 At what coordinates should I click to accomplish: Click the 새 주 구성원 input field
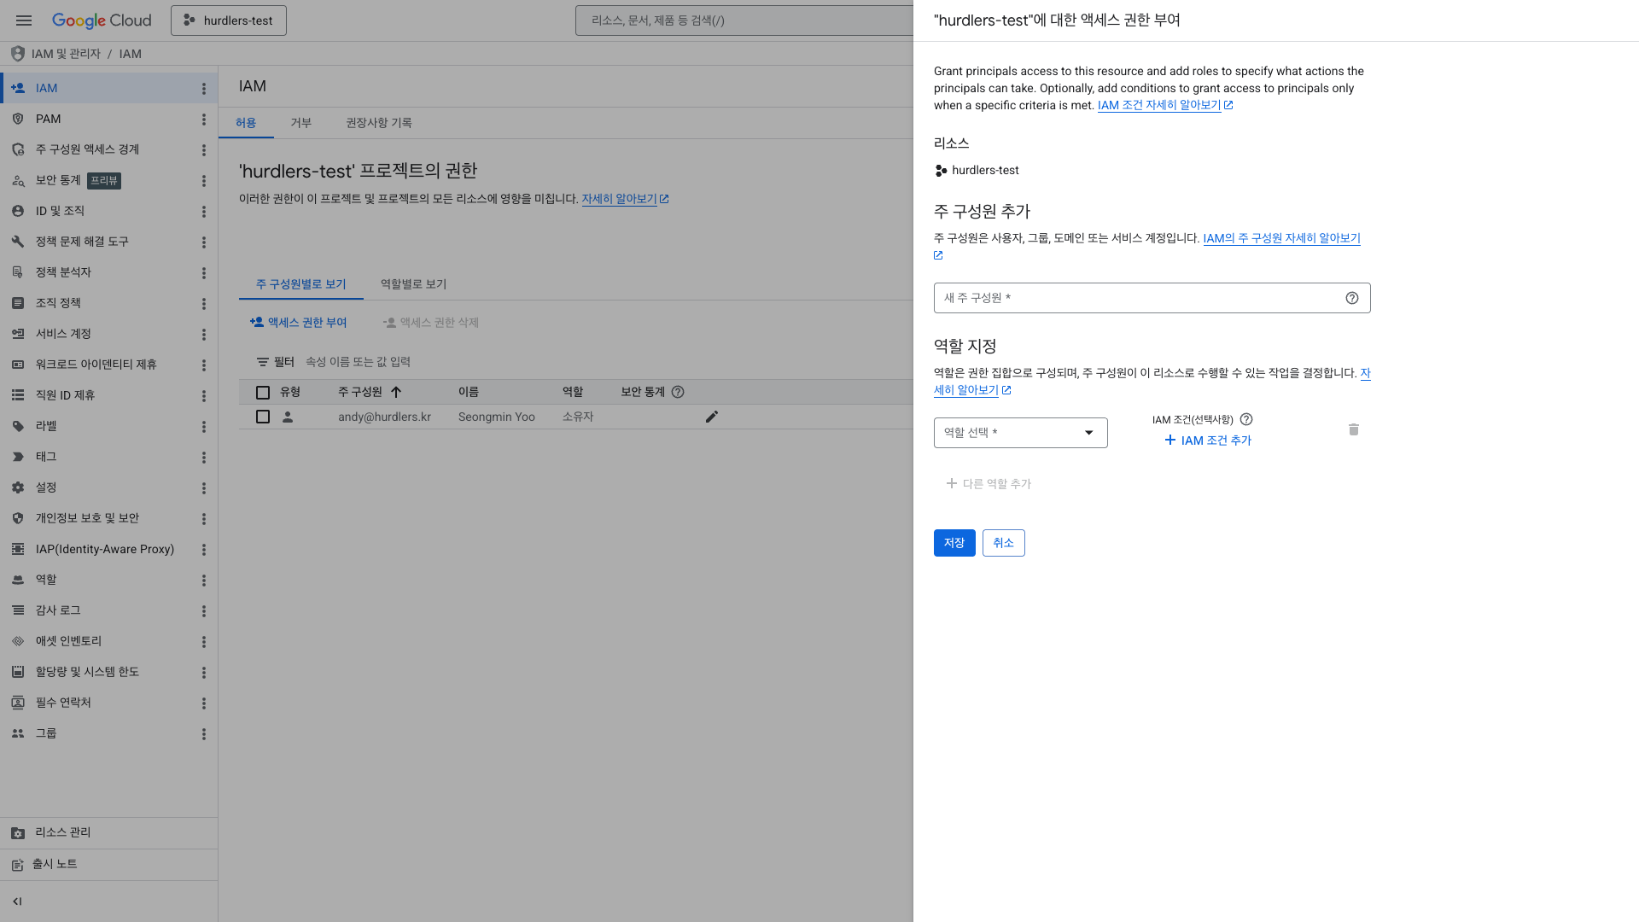coord(1152,298)
